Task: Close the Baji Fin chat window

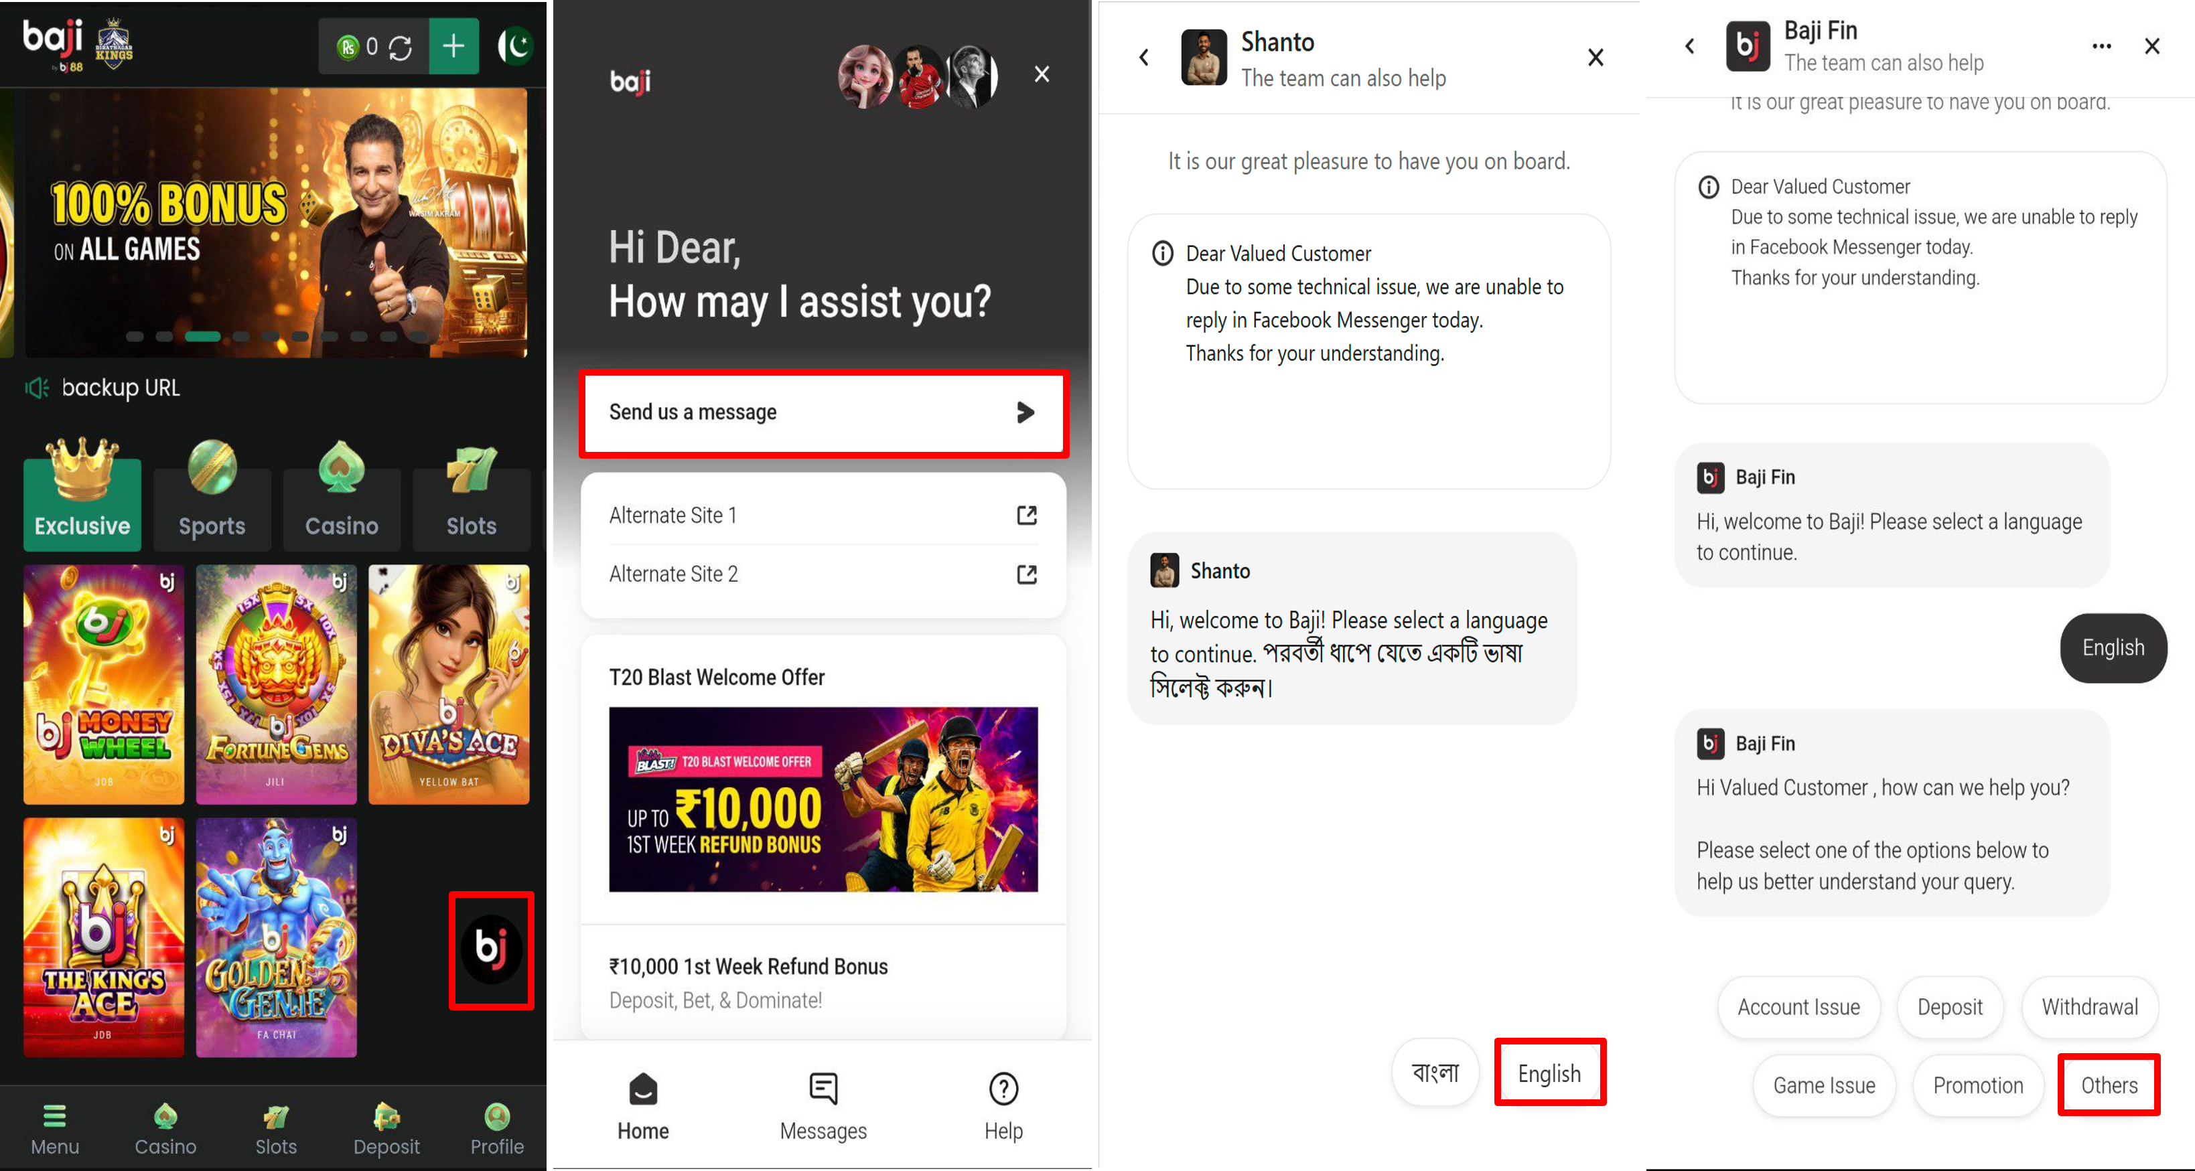Action: click(x=2152, y=46)
